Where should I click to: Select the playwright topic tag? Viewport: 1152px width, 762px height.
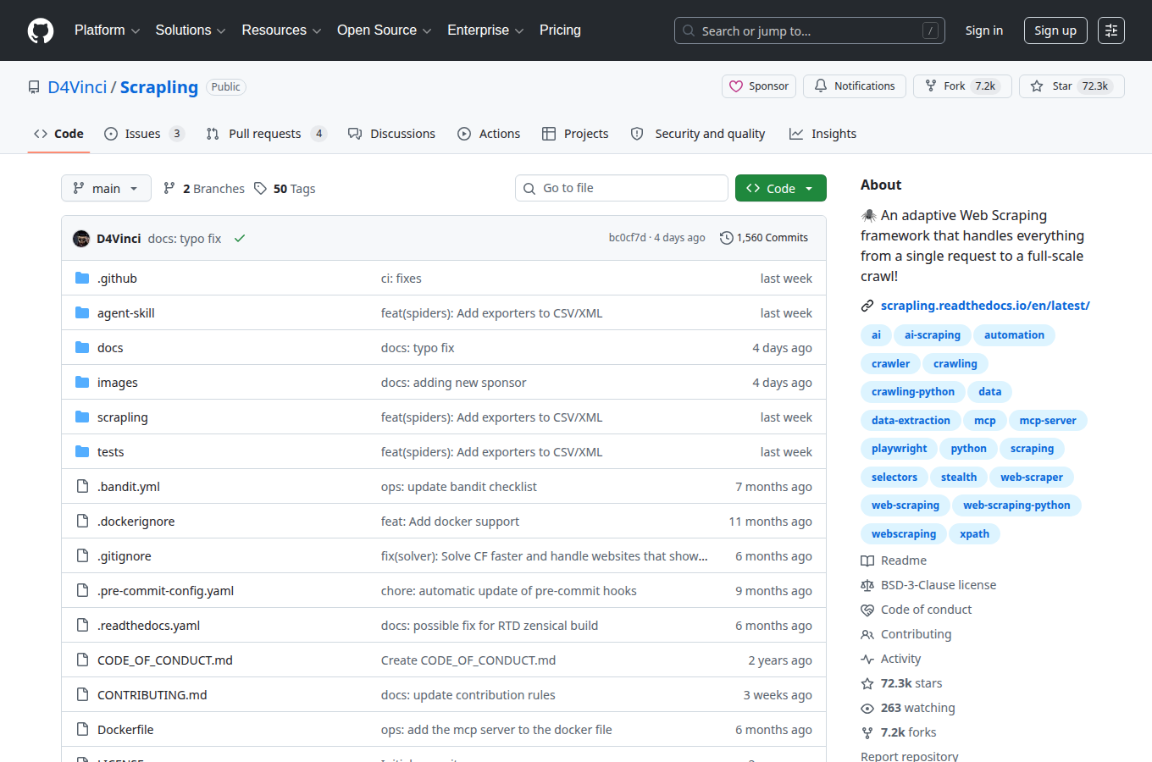(899, 449)
